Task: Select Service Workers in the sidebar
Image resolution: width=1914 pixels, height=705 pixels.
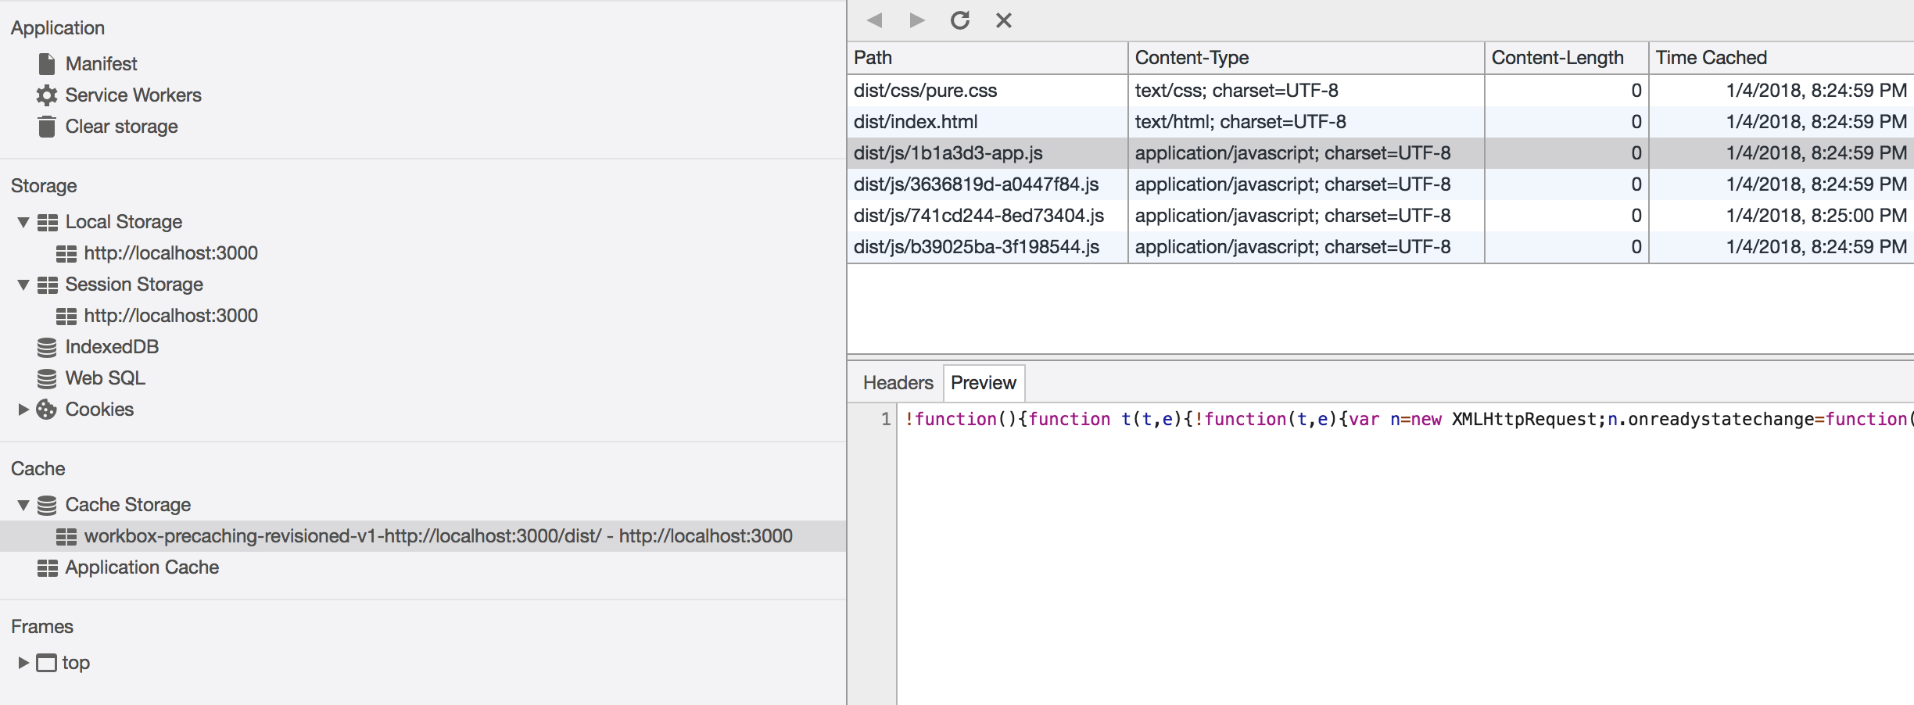Action: tap(133, 95)
